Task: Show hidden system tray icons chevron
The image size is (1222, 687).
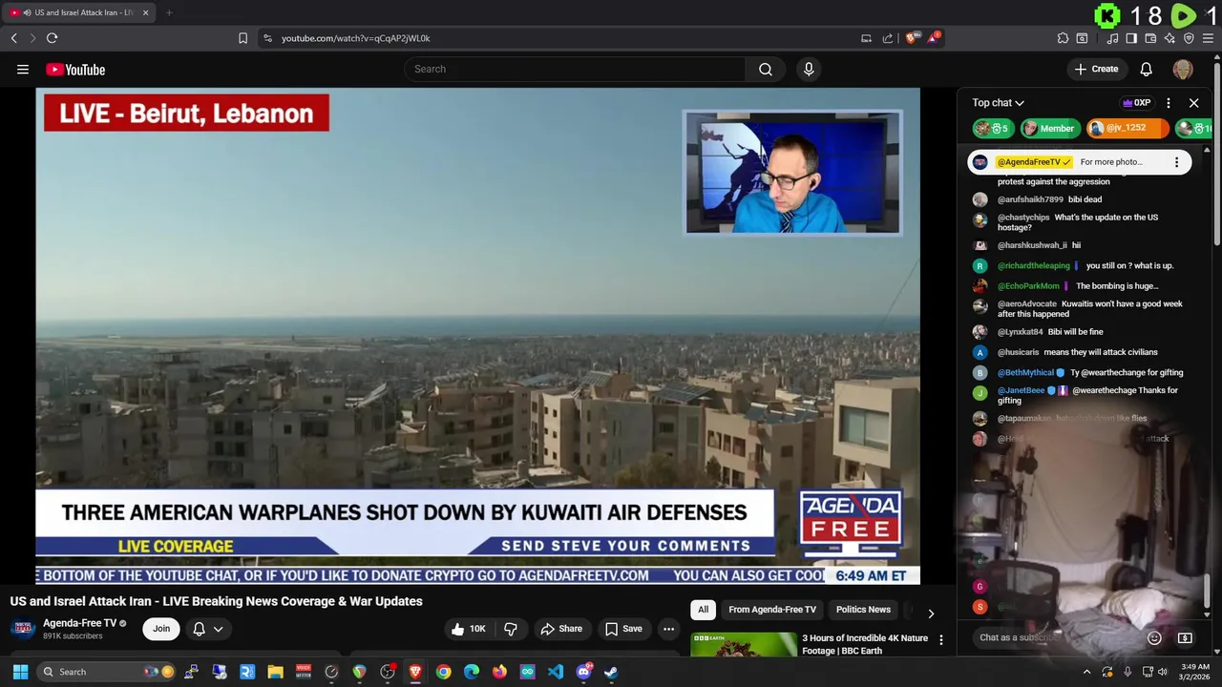Action: (1086, 672)
